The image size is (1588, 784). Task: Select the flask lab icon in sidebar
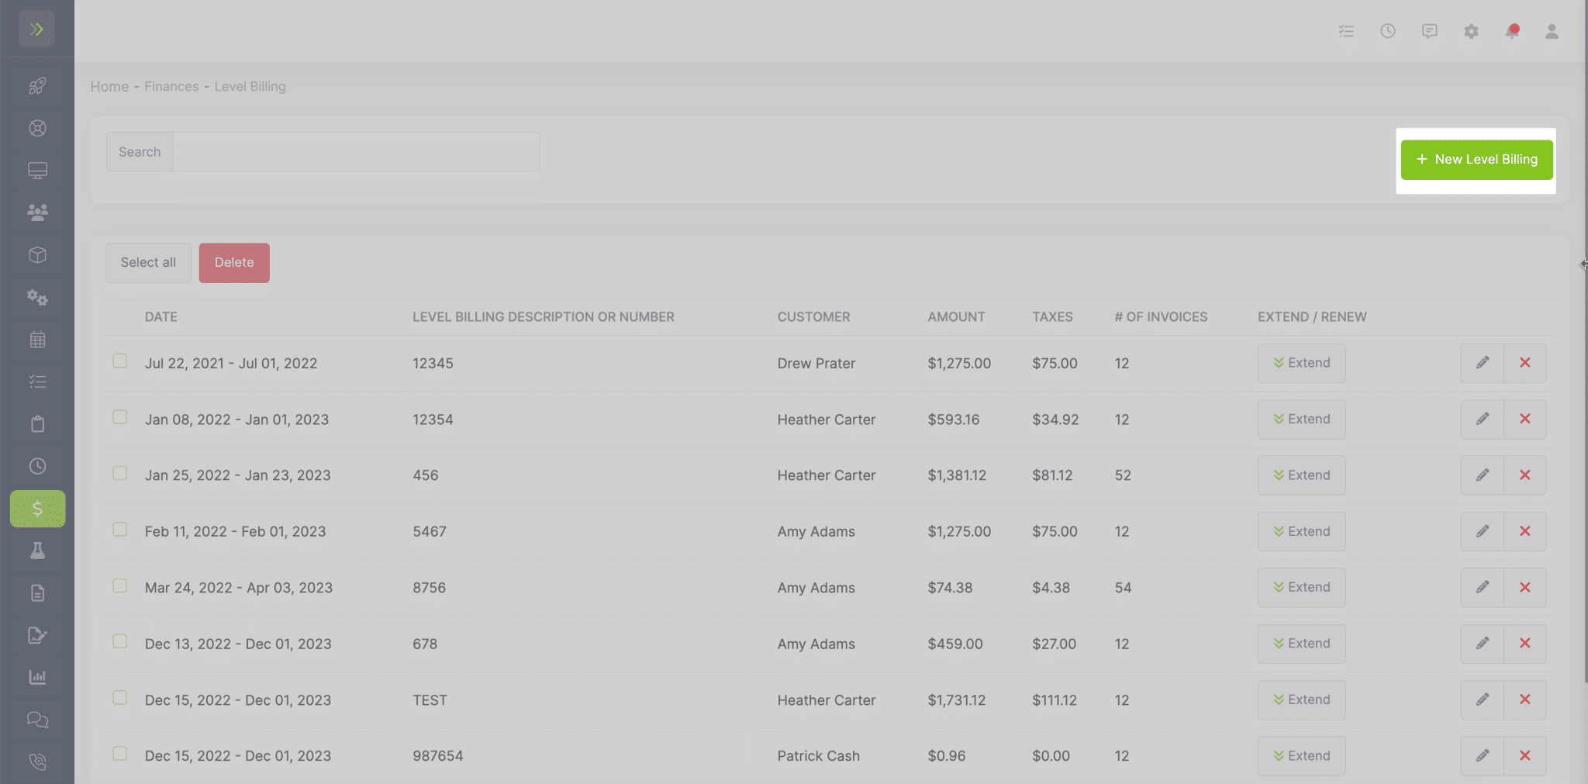click(37, 551)
